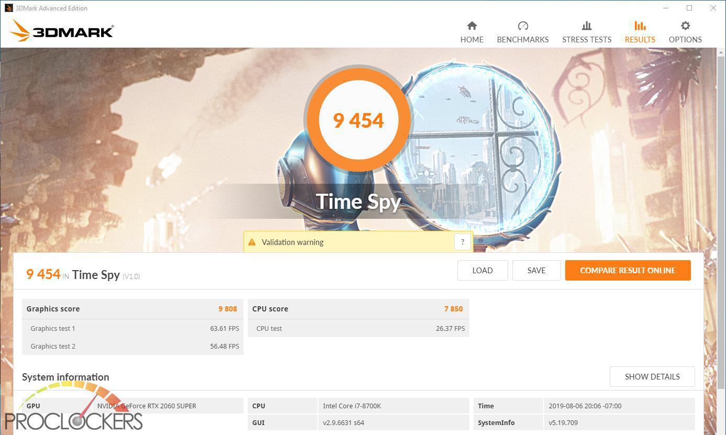Click the CPU test row label

[269, 328]
